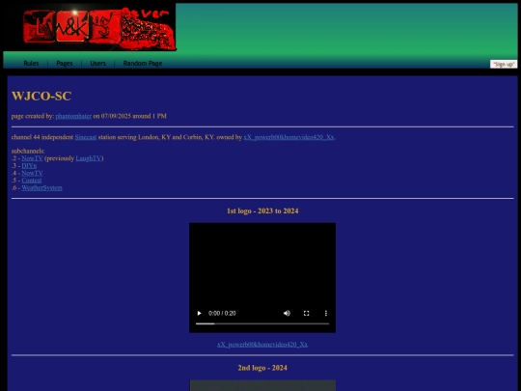The height and width of the screenshot is (391, 521).
Task: Open the Sinecast link
Action: (86, 137)
